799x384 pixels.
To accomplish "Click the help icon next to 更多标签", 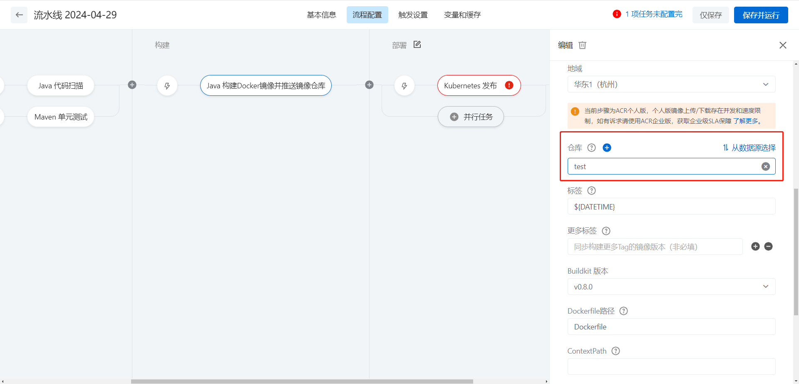I will pos(606,231).
